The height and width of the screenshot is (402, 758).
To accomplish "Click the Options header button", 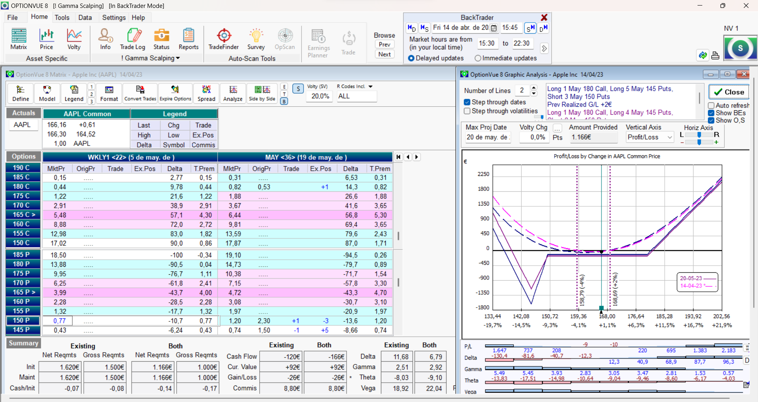I will coord(24,157).
